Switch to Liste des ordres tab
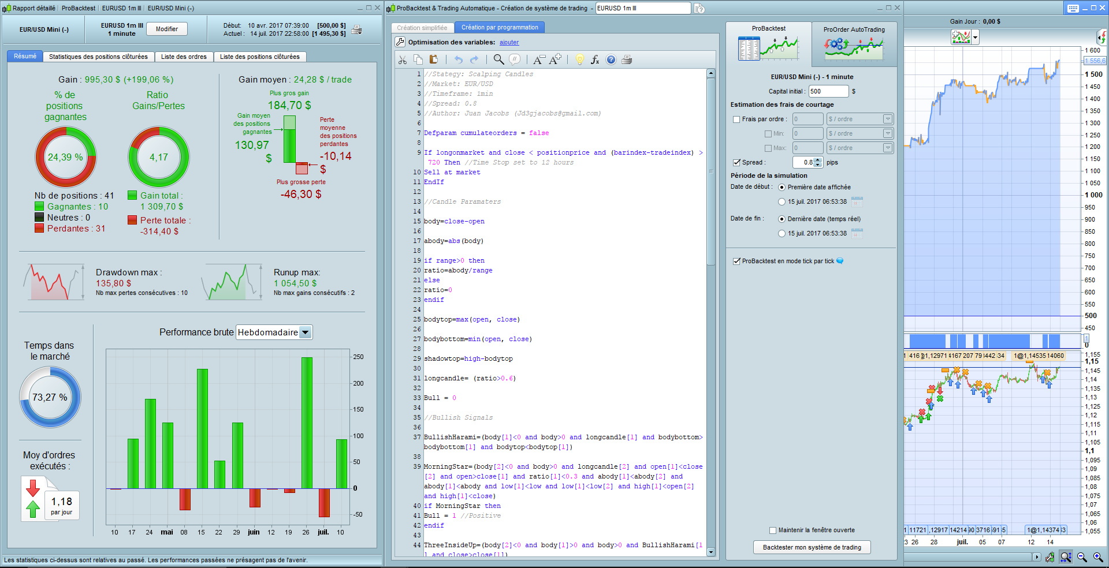Image resolution: width=1109 pixels, height=568 pixels. pos(184,57)
